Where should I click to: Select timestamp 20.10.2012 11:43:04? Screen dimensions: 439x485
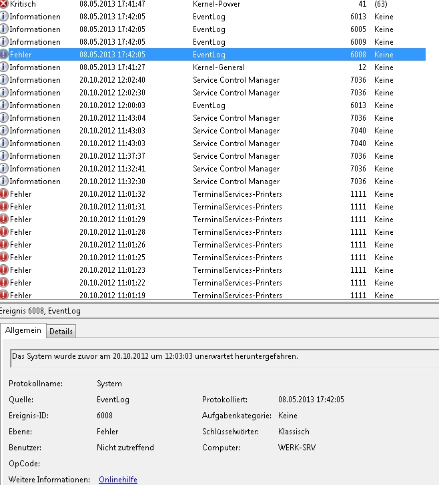point(112,118)
